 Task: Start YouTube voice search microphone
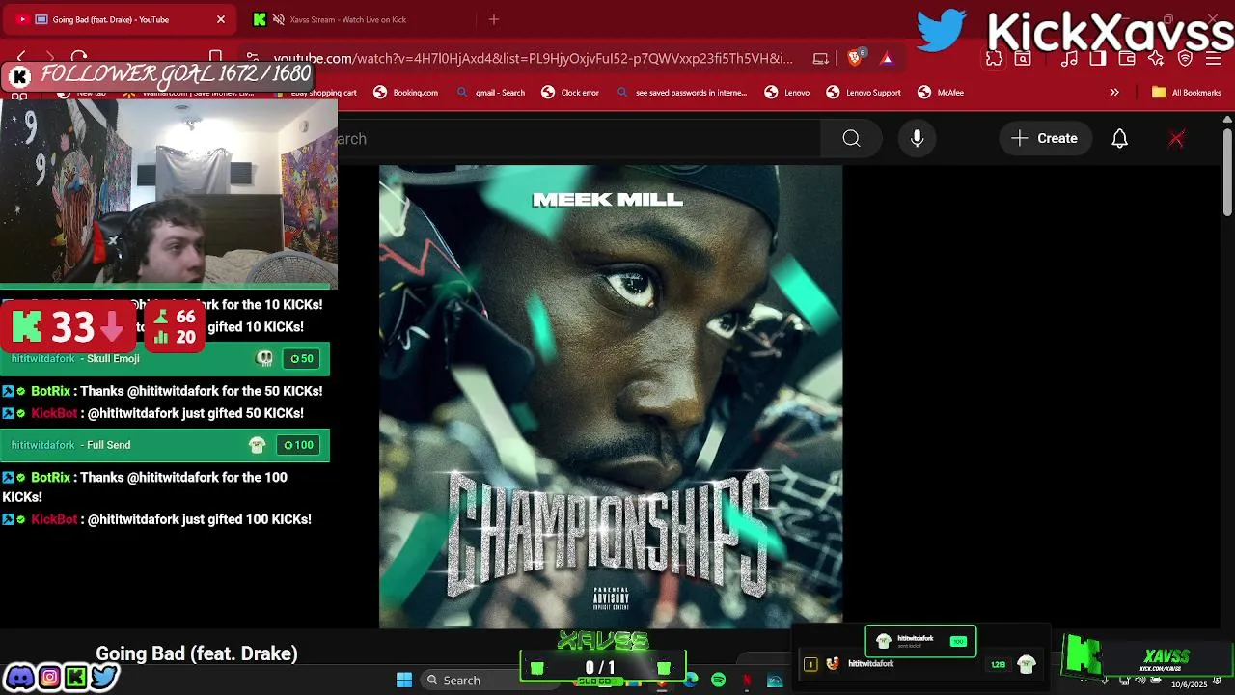click(918, 139)
